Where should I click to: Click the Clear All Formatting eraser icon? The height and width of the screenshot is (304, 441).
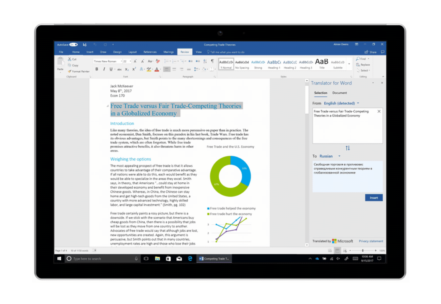click(x=158, y=61)
